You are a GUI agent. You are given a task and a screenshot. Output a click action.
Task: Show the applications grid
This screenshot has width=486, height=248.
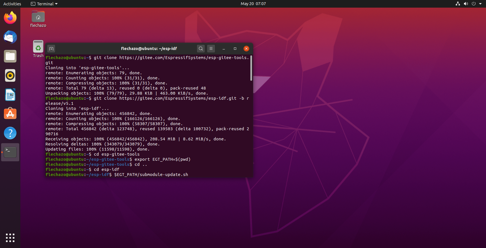click(10, 238)
